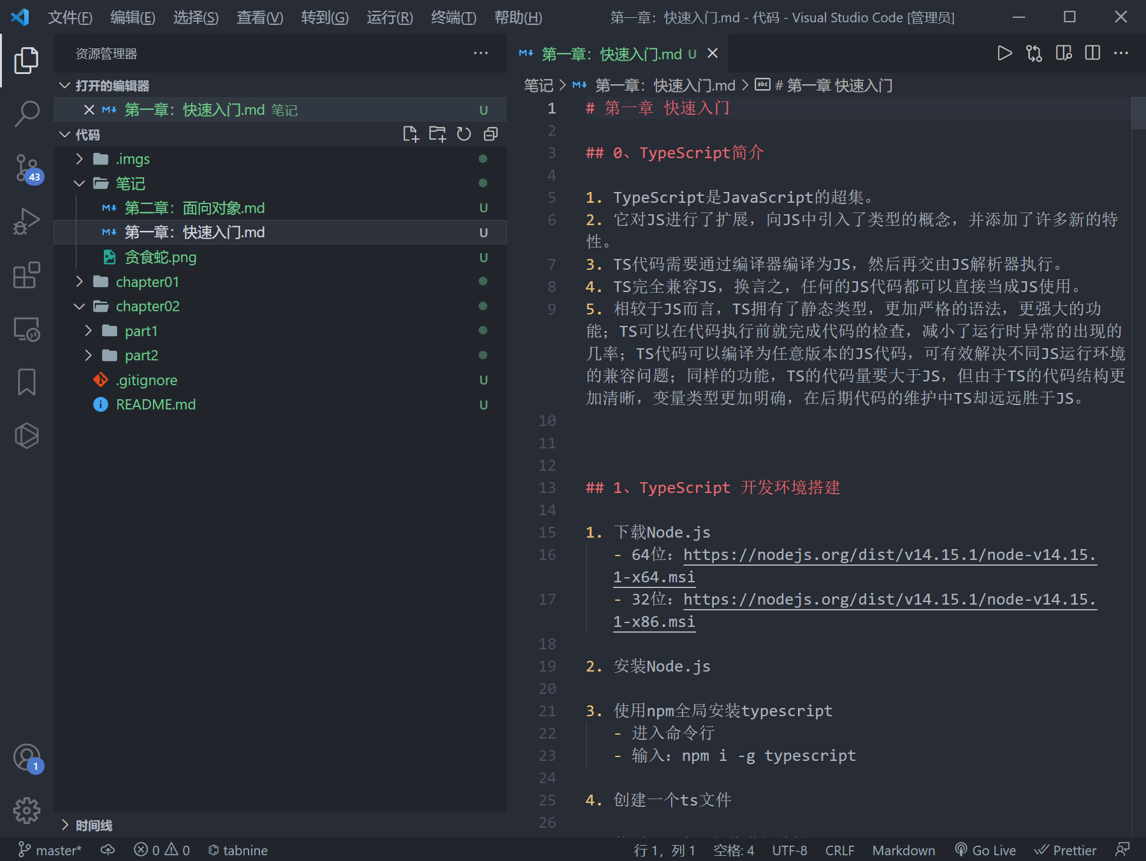
Task: Follow the 64位 Node.js x64 download link
Action: 890,555
